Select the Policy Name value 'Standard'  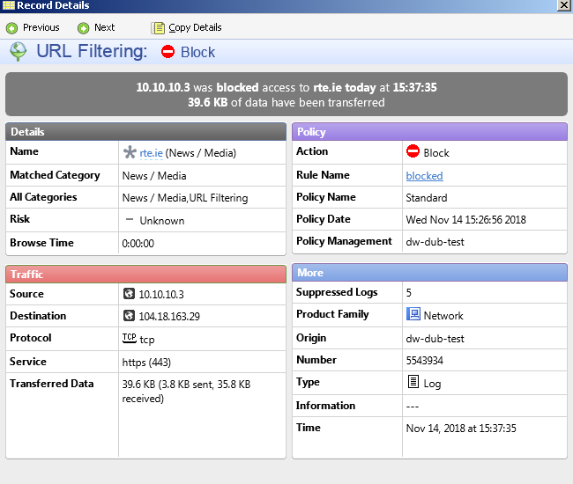tap(427, 198)
